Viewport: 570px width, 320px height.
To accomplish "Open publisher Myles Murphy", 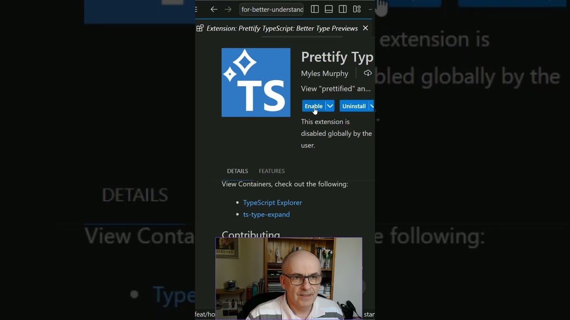I will [325, 73].
